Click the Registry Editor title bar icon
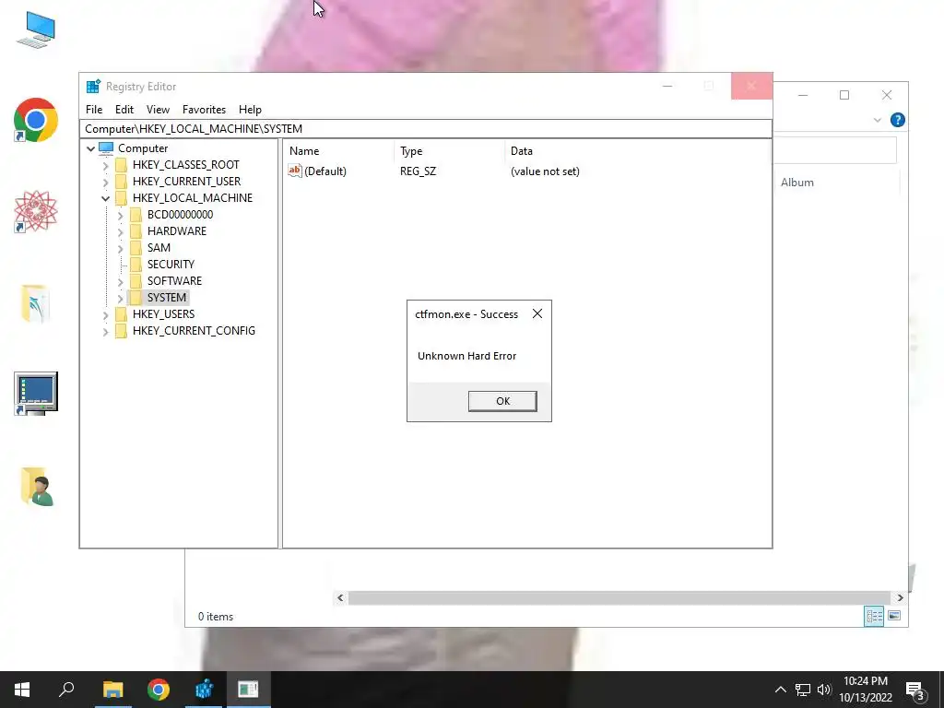 pos(93,87)
